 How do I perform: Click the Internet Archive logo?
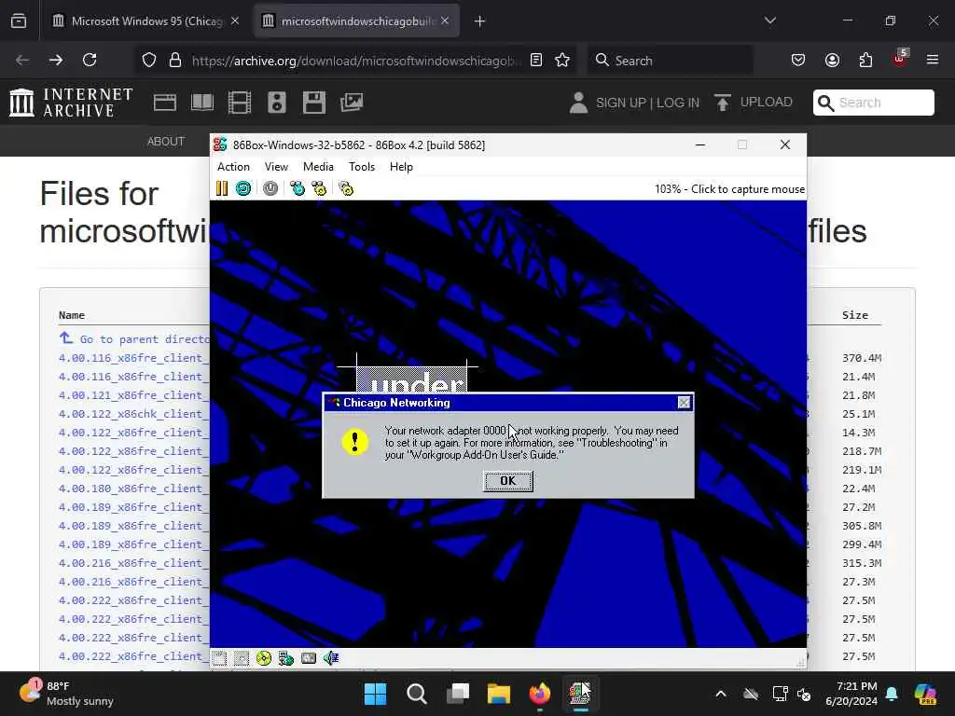coord(72,103)
